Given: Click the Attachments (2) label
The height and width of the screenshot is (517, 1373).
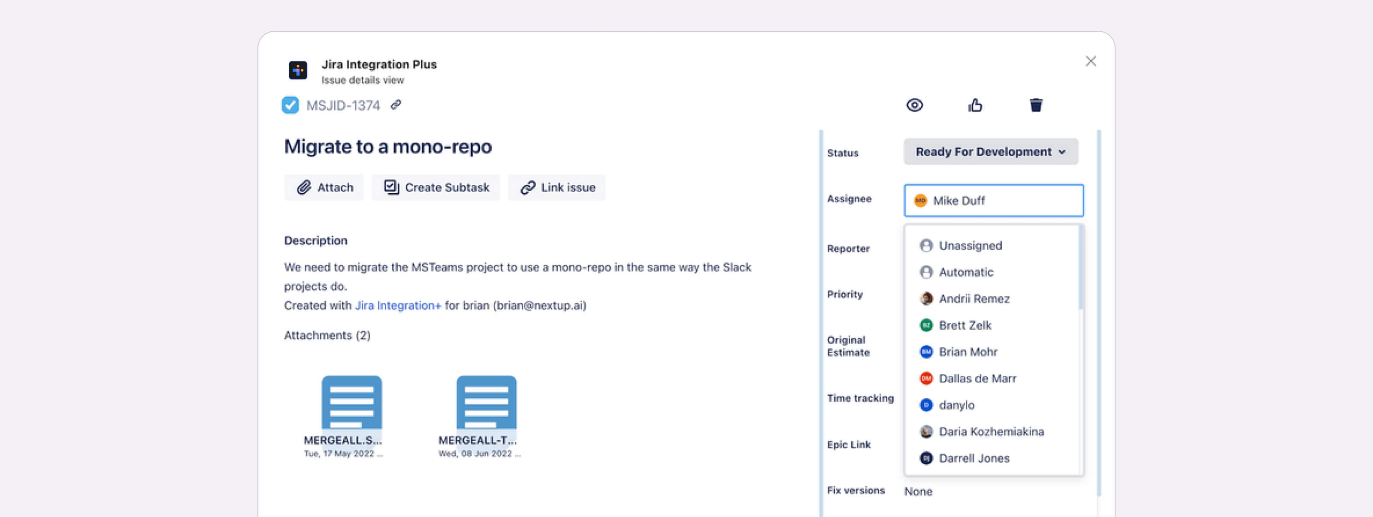Looking at the screenshot, I should click(327, 335).
